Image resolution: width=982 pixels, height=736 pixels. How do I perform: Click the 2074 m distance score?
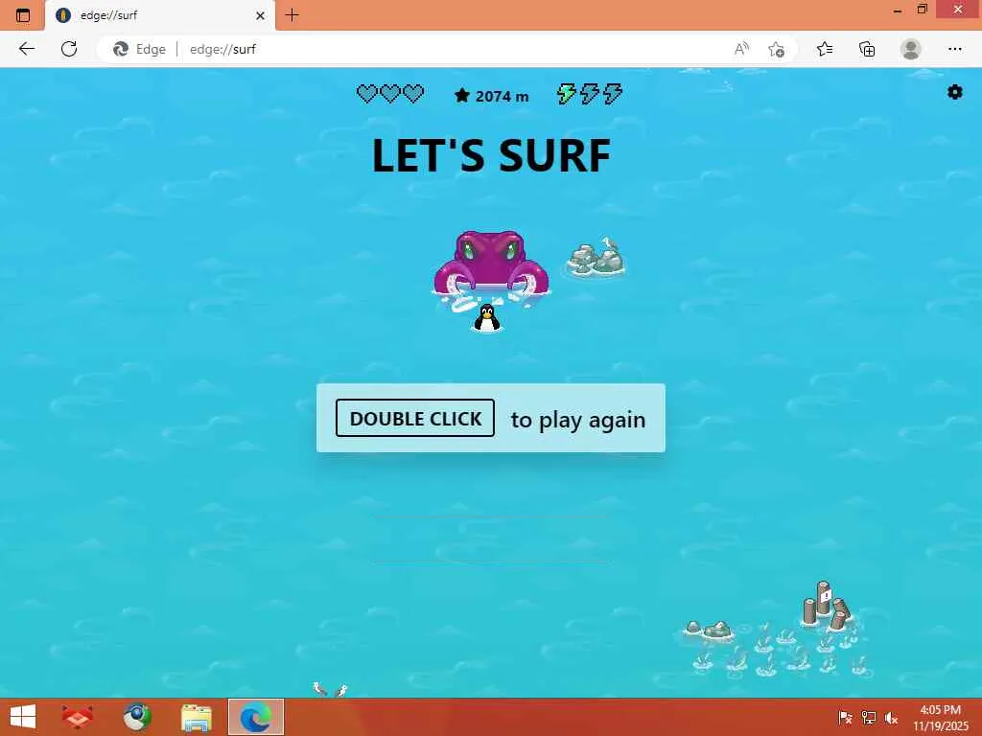point(492,96)
